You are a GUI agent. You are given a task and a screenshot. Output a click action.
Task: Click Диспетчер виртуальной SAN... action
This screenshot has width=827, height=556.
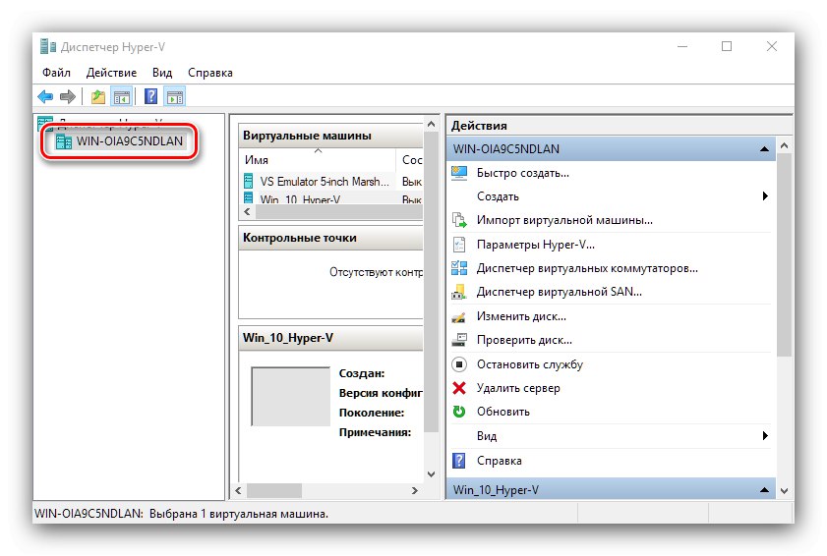(560, 292)
